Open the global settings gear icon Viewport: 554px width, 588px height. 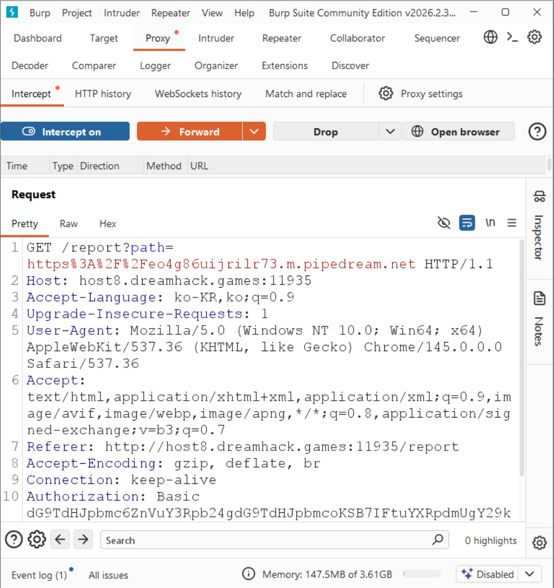(x=534, y=37)
